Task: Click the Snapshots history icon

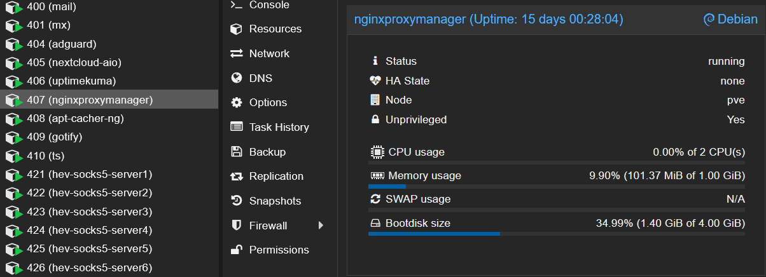Action: click(237, 201)
